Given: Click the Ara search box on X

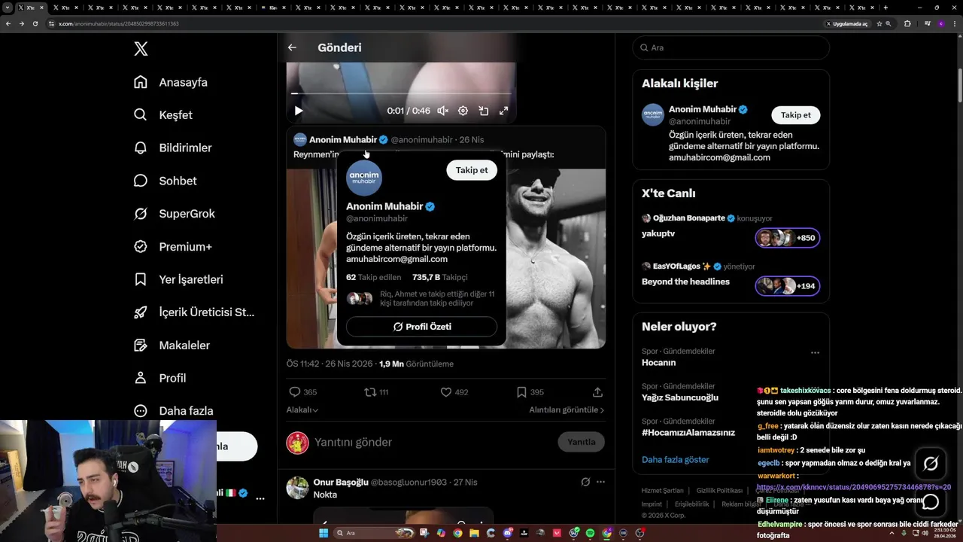Looking at the screenshot, I should tap(731, 47).
